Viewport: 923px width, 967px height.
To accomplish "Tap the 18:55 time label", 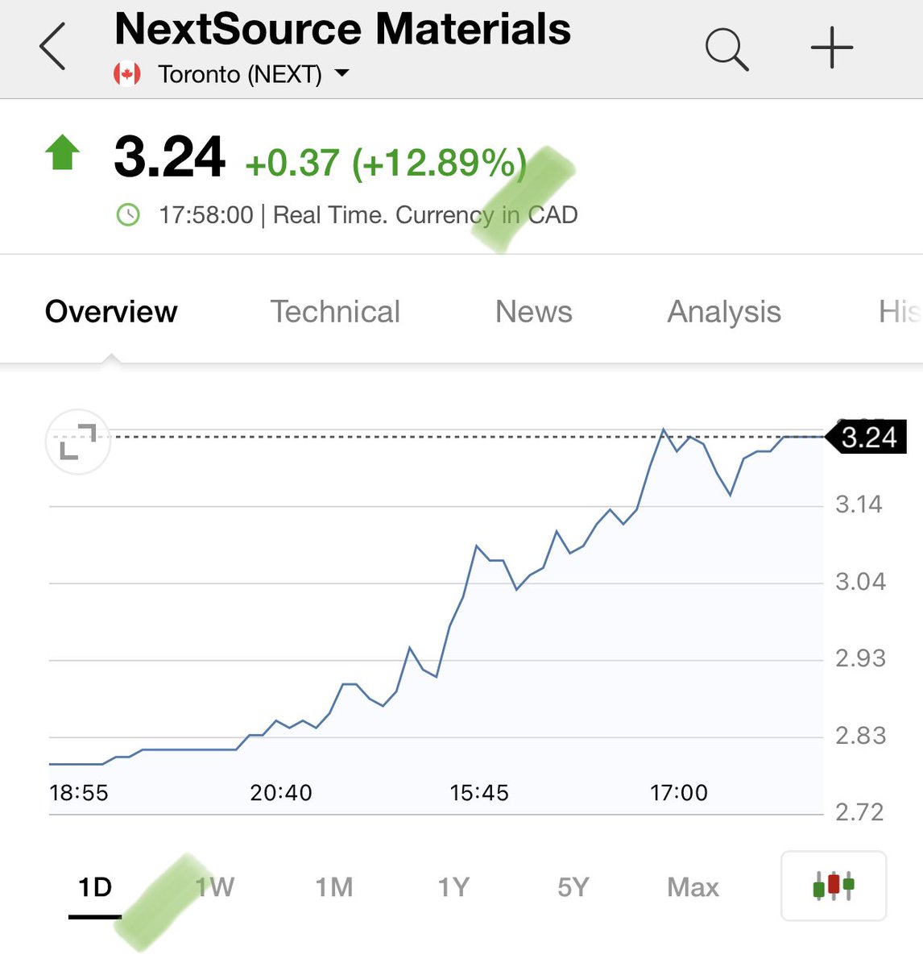I will [x=79, y=793].
